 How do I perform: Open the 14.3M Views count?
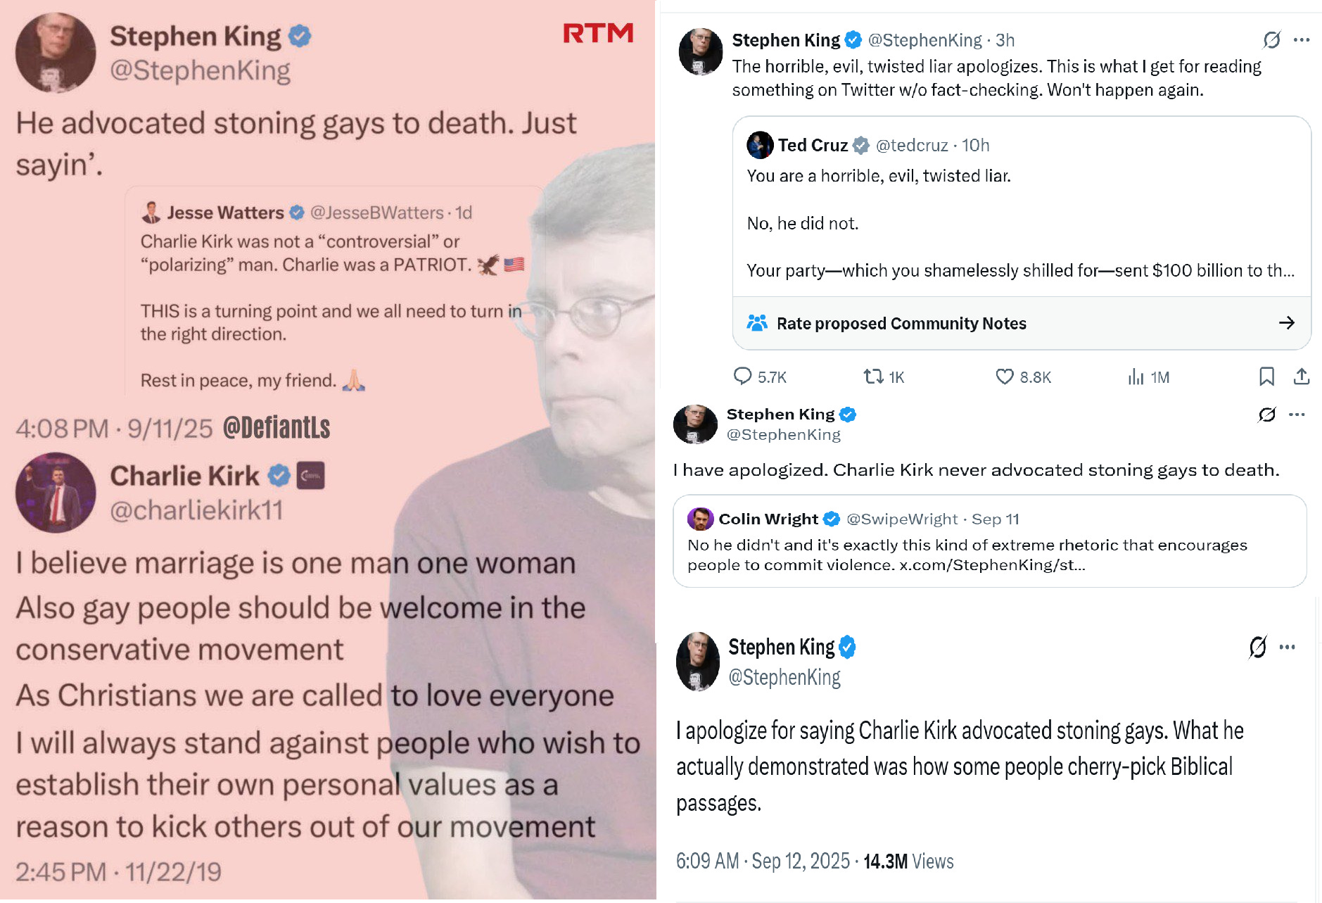[x=908, y=861]
